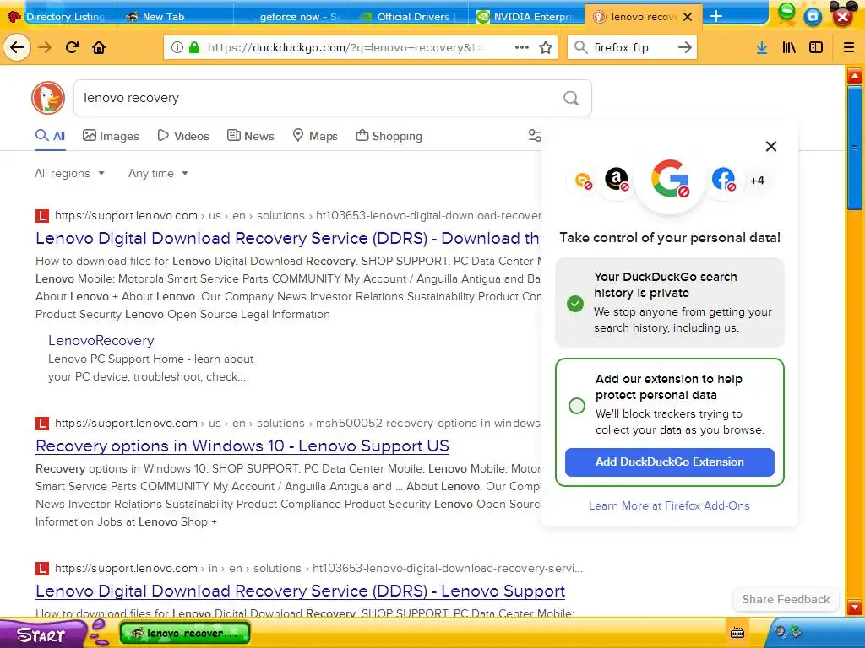Show site information for duckduckgo.com

177,47
